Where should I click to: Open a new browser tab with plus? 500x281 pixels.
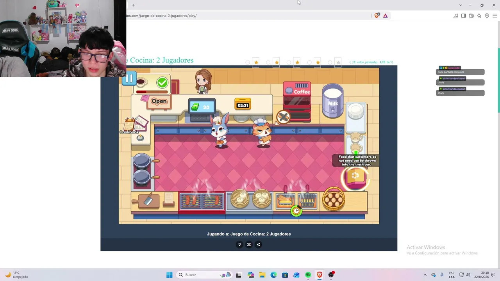(x=133, y=5)
